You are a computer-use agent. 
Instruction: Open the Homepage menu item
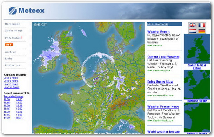click(x=13, y=24)
